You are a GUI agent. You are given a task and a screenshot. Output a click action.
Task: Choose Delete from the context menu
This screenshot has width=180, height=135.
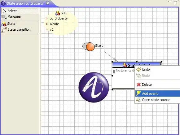(x=157, y=85)
